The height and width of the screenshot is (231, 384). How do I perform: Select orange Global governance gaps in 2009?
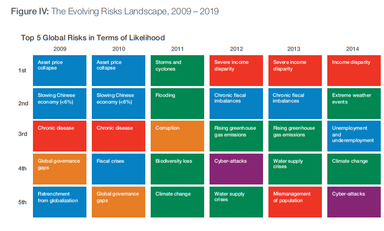coord(59,168)
